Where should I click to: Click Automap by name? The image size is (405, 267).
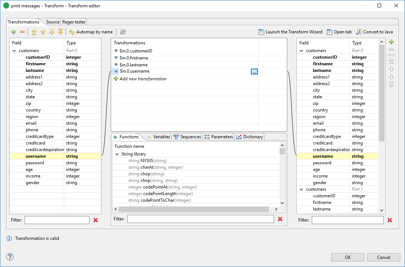(x=91, y=32)
